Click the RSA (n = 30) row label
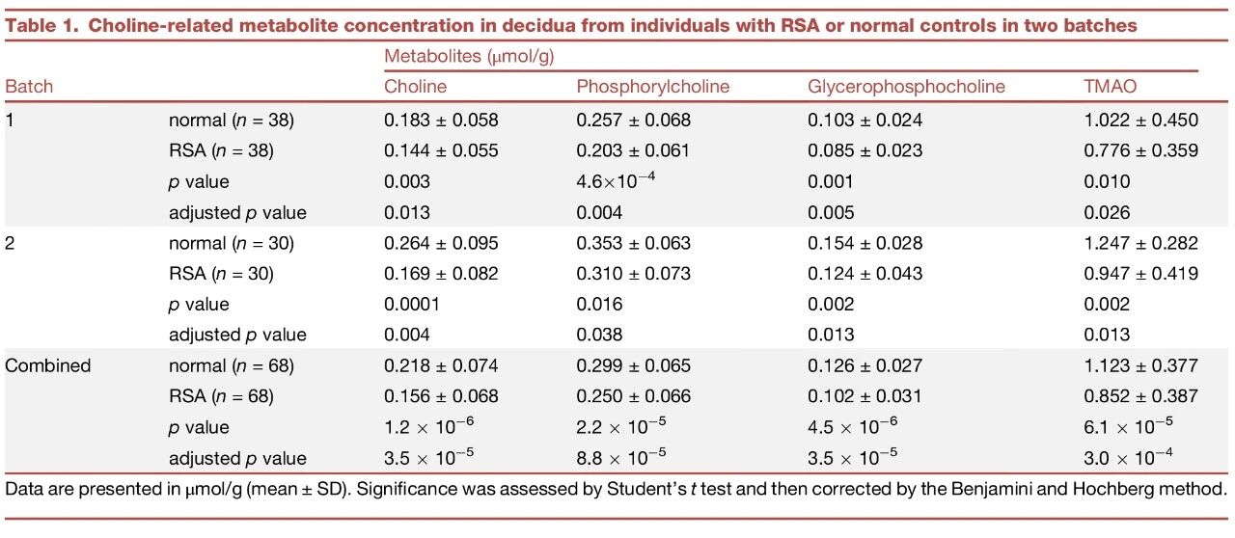Screen dimensions: 1235x538 click(x=222, y=274)
